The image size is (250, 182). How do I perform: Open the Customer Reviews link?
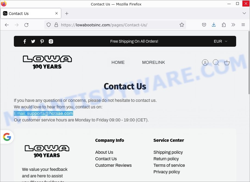(x=114, y=165)
